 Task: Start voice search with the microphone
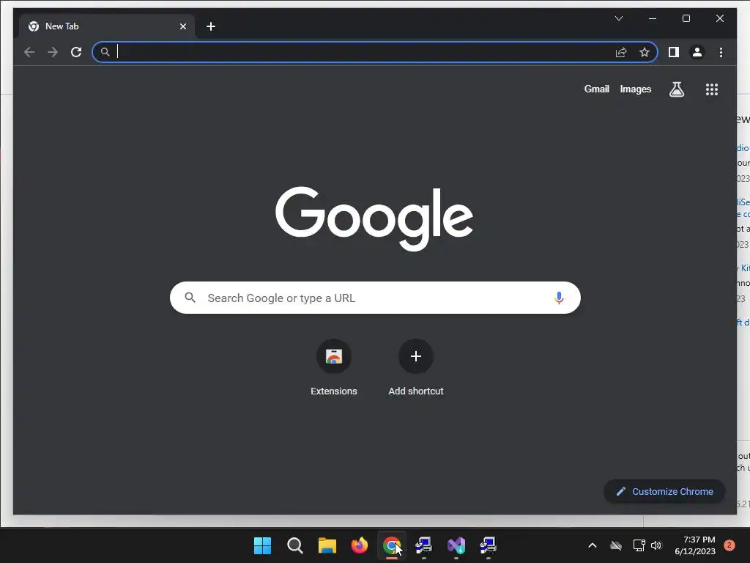[559, 298]
